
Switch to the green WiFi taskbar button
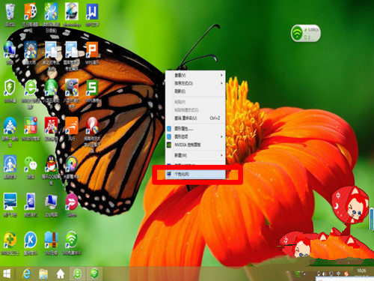pos(94,274)
